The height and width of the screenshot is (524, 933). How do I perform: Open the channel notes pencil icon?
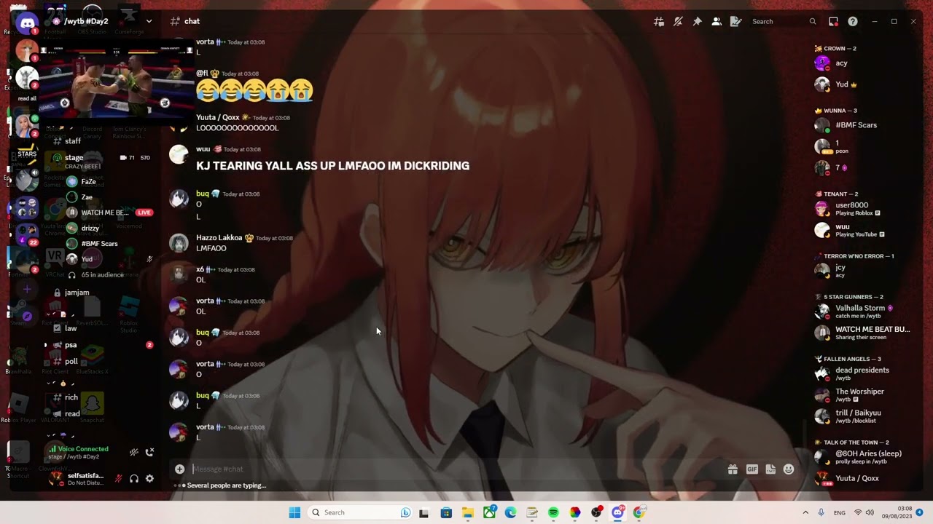pyautogui.click(x=735, y=22)
